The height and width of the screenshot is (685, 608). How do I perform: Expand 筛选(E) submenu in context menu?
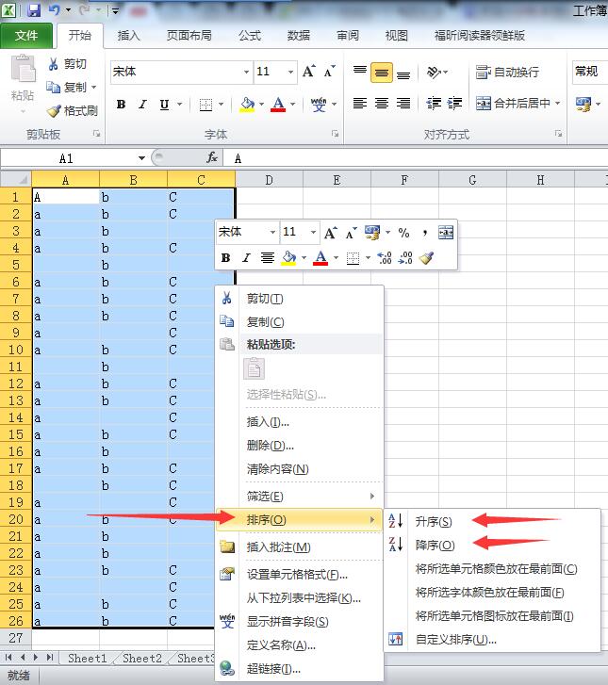pyautogui.click(x=300, y=497)
